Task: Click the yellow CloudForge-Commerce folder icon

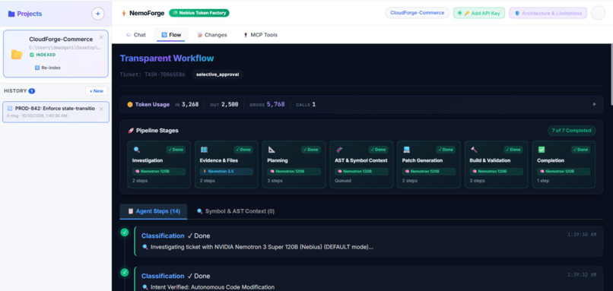Action: [x=17, y=54]
